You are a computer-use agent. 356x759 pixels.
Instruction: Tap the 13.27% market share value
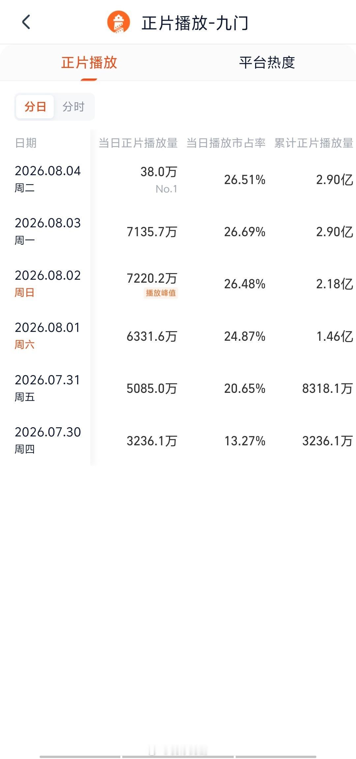245,441
